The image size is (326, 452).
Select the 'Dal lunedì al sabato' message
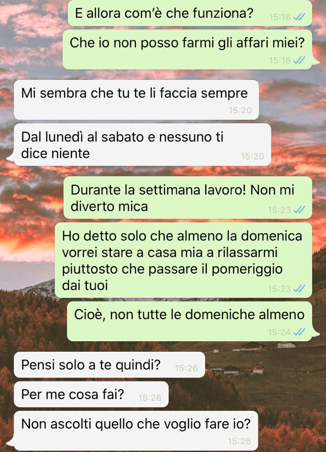click(143, 145)
